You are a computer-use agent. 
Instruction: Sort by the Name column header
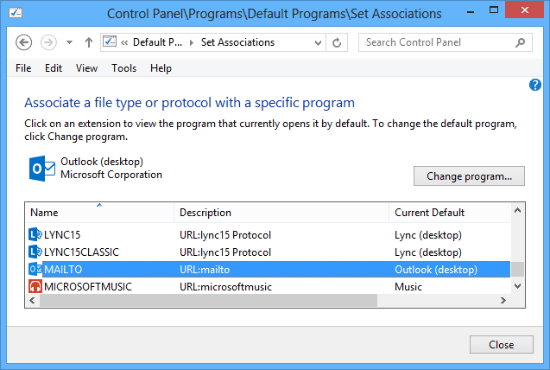click(99, 213)
